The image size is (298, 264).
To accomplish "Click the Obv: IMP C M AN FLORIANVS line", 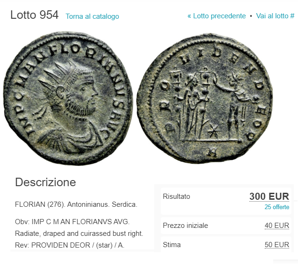I will click(72, 222).
